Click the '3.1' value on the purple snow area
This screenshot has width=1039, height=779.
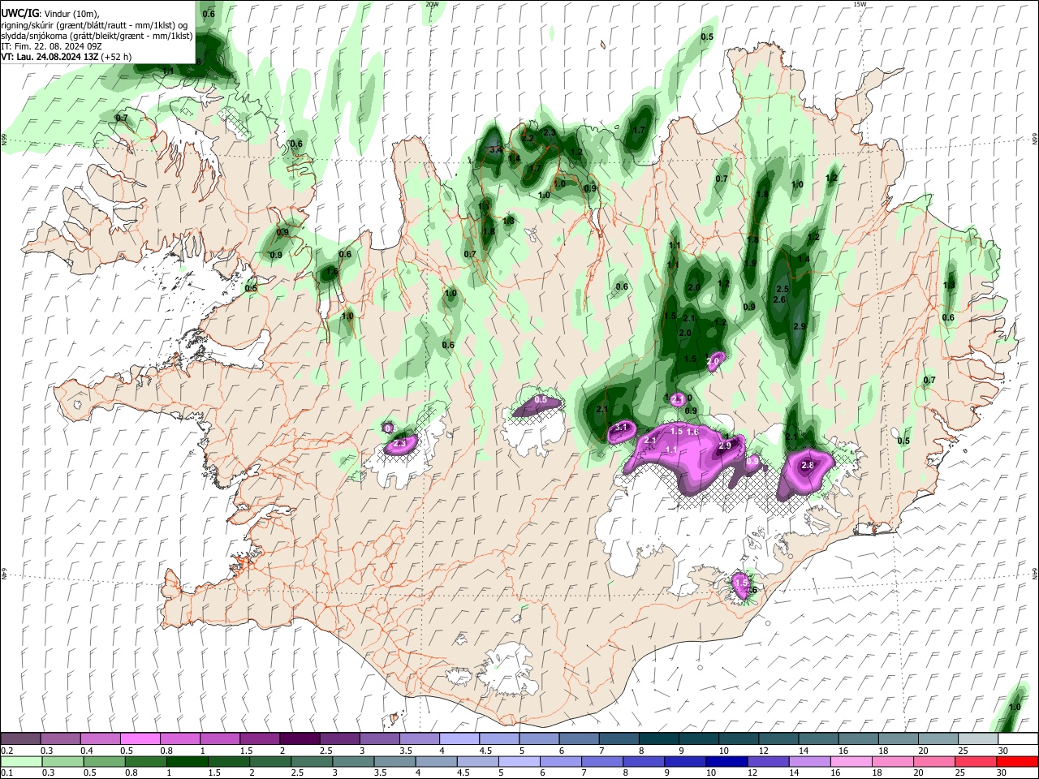[x=622, y=427]
